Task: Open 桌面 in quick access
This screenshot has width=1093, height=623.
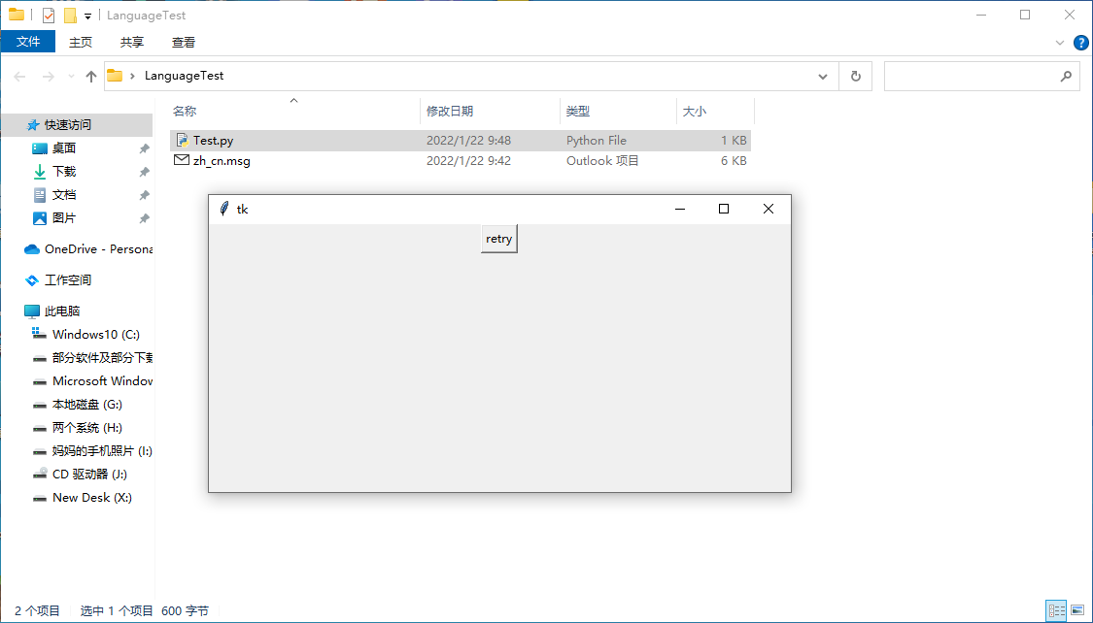Action: click(63, 148)
